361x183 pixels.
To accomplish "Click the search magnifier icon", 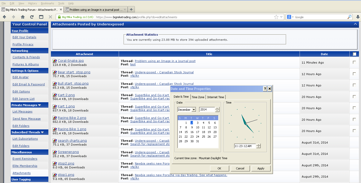I will tap(349, 17).
